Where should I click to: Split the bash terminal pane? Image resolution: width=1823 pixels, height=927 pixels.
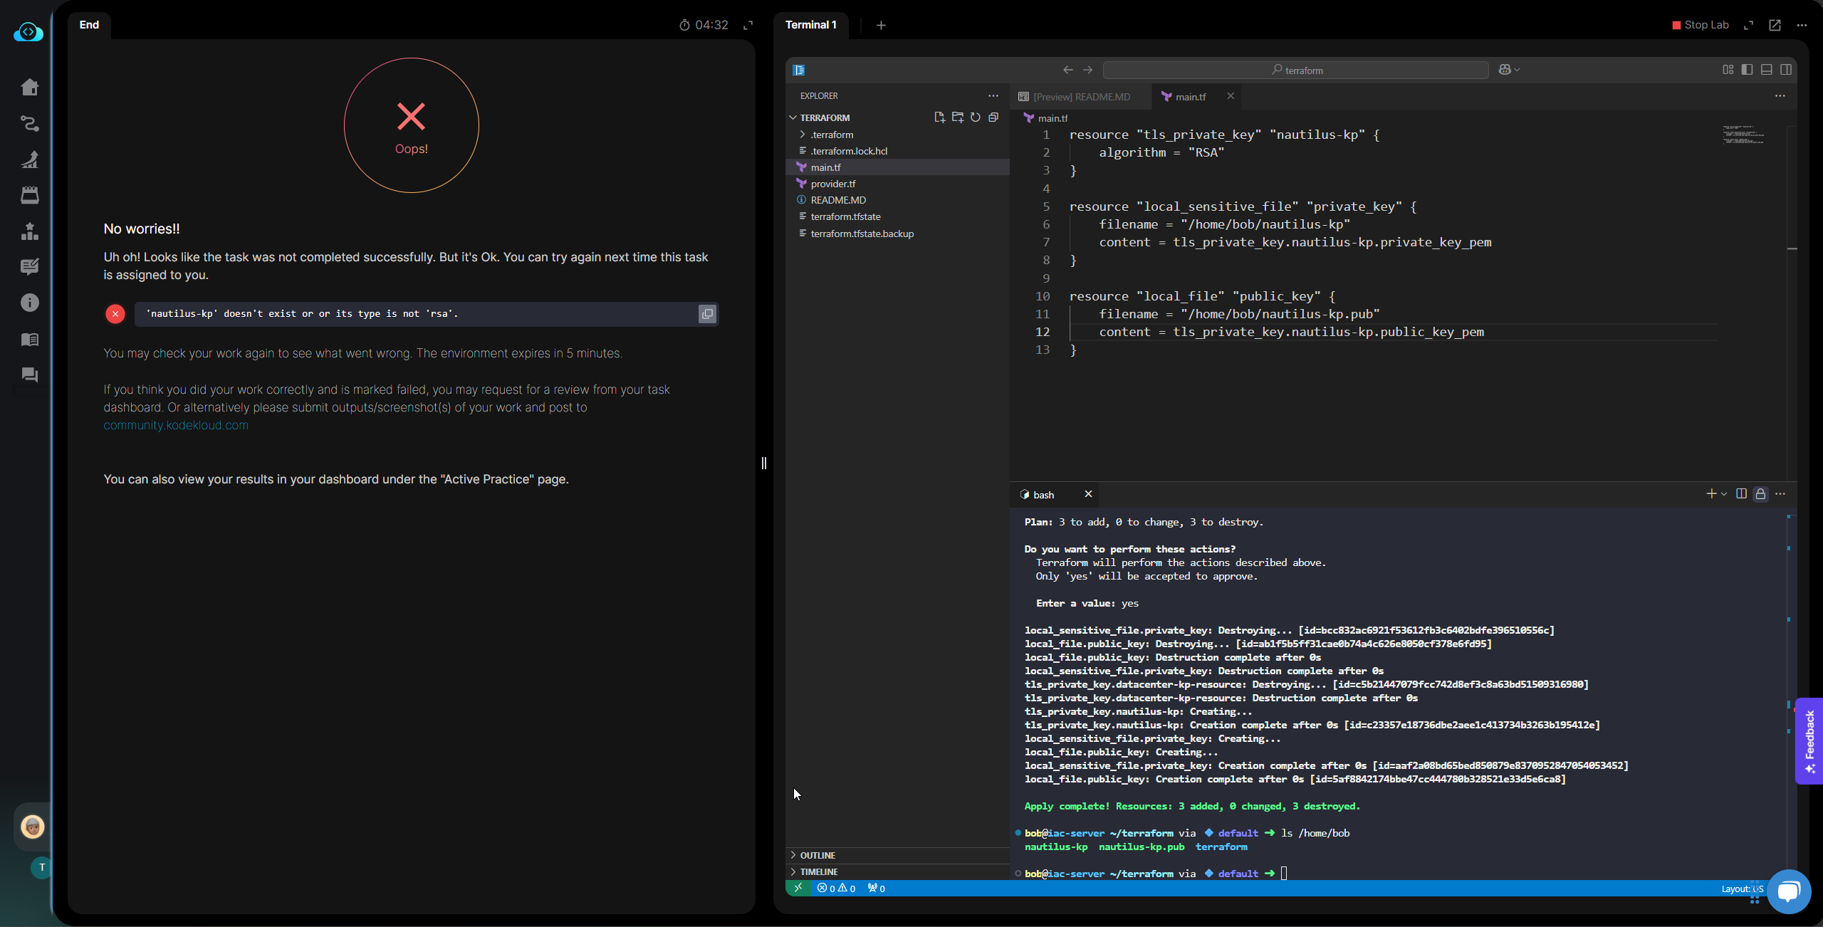click(1741, 493)
